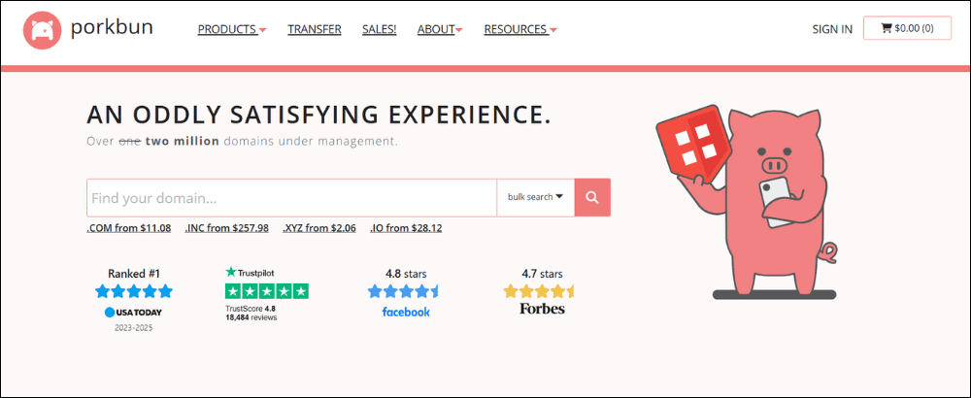Click the 'An Oddly Satisfying Experience.' heading
Image resolution: width=971 pixels, height=398 pixels.
click(318, 116)
